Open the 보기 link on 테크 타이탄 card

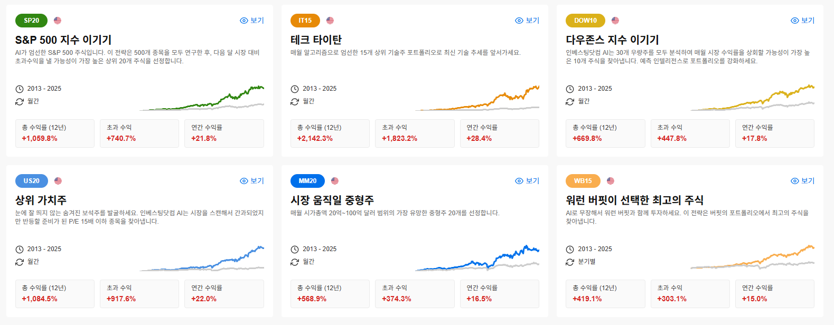pyautogui.click(x=527, y=21)
